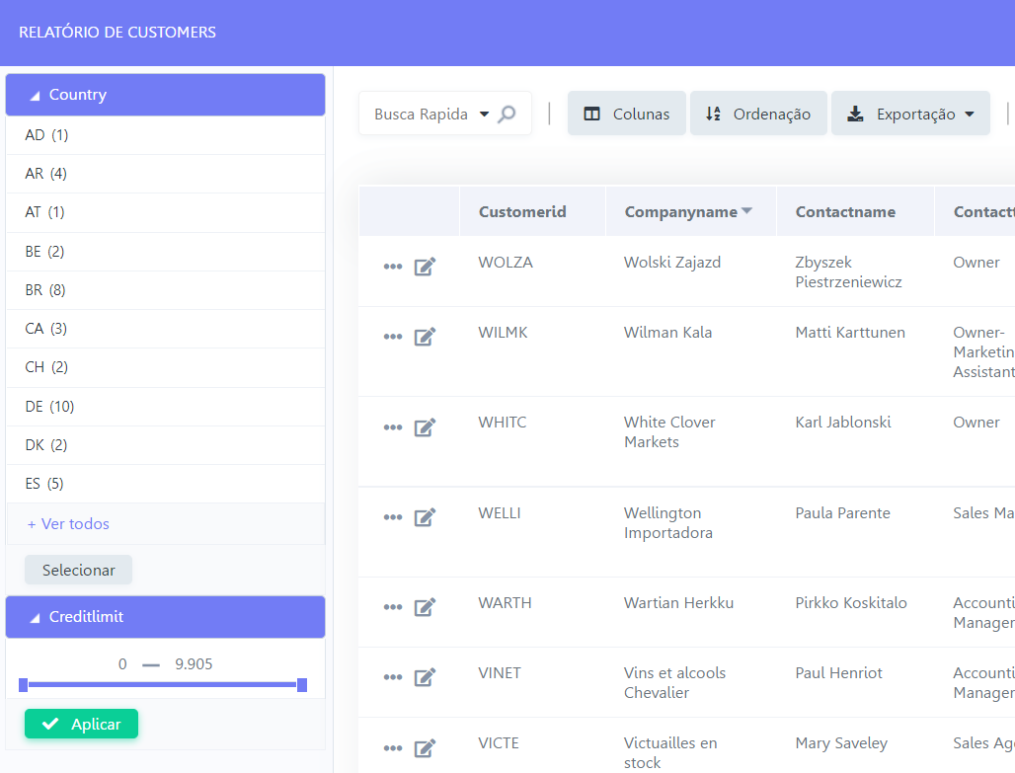Image resolution: width=1015 pixels, height=773 pixels.
Task: Click contact name Mary Saveley
Action: tap(841, 743)
